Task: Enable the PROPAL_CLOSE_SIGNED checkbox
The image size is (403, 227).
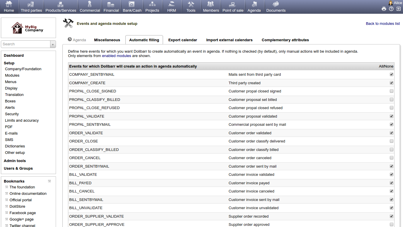Action: pos(392,91)
